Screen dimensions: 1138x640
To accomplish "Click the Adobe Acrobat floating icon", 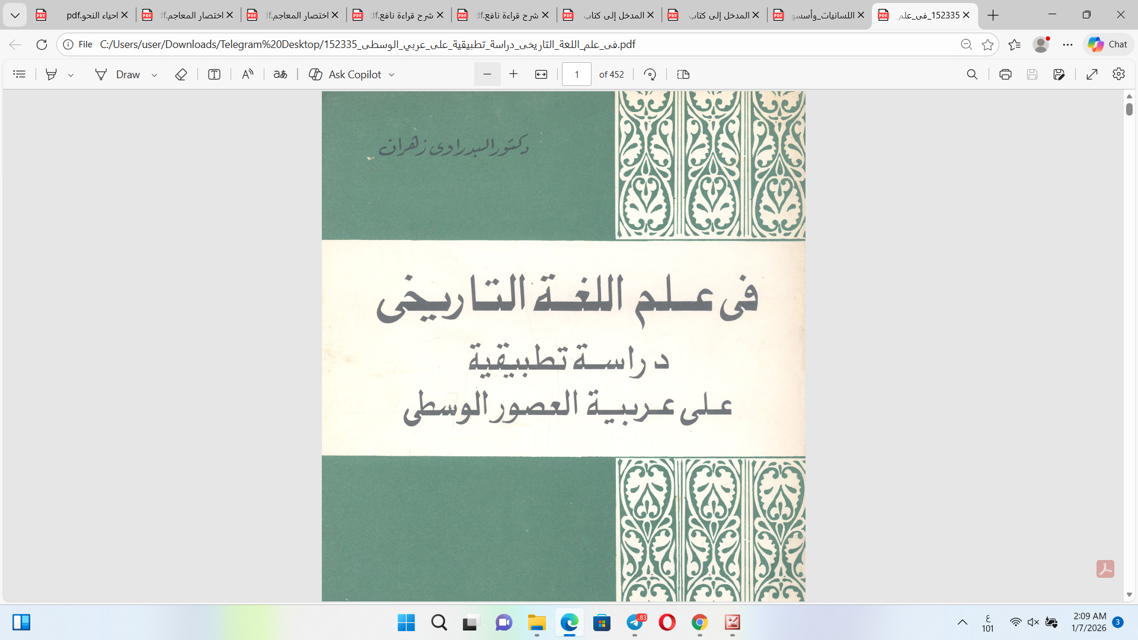I will click(x=1105, y=569).
